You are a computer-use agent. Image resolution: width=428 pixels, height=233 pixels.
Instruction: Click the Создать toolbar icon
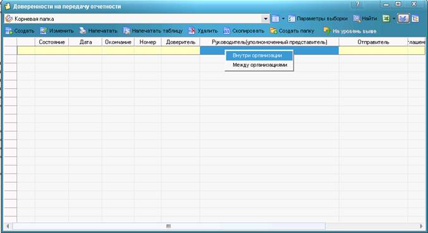[9, 31]
